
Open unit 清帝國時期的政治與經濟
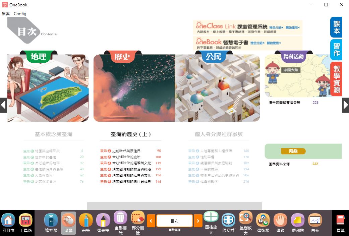pos(131,169)
